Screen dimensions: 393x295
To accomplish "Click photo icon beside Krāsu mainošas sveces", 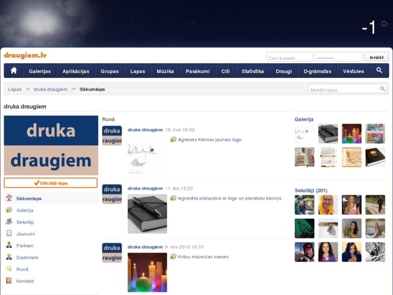I will click(173, 257).
